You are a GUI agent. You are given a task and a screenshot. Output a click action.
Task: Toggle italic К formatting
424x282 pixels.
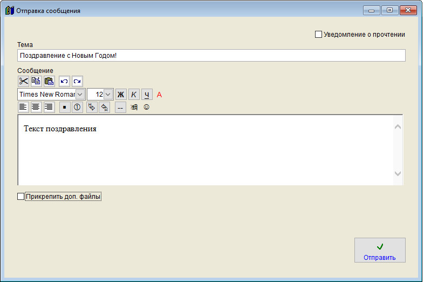(134, 95)
